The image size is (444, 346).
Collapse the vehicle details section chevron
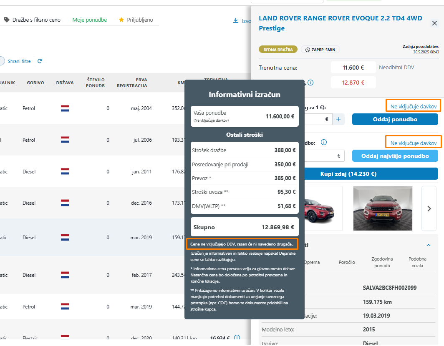(x=429, y=245)
